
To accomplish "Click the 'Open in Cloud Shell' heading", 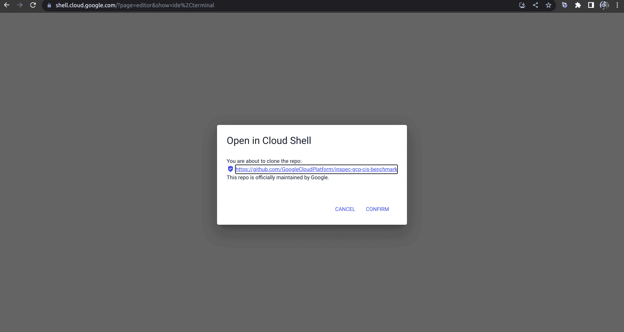I will coord(269,141).
